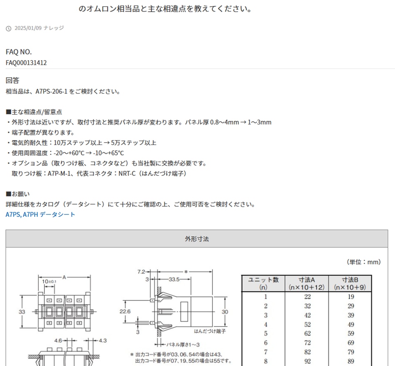
Task: Click the FAQ NO. label
Action: [x=19, y=52]
